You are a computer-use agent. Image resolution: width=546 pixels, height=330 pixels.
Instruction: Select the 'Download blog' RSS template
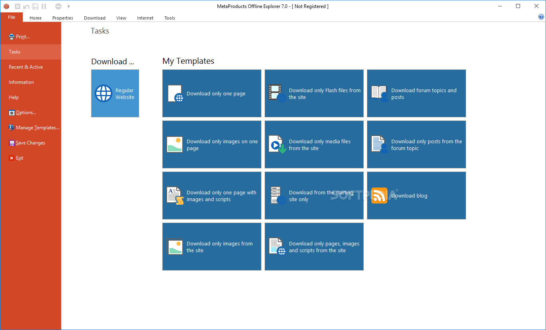(416, 196)
